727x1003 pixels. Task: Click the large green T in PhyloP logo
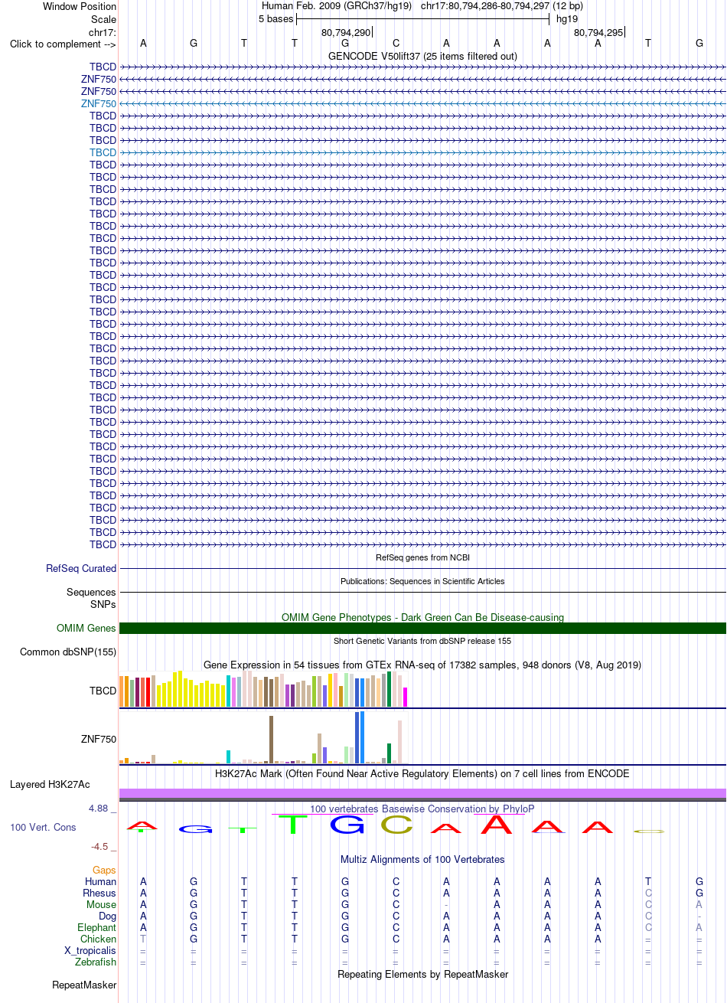[x=292, y=825]
